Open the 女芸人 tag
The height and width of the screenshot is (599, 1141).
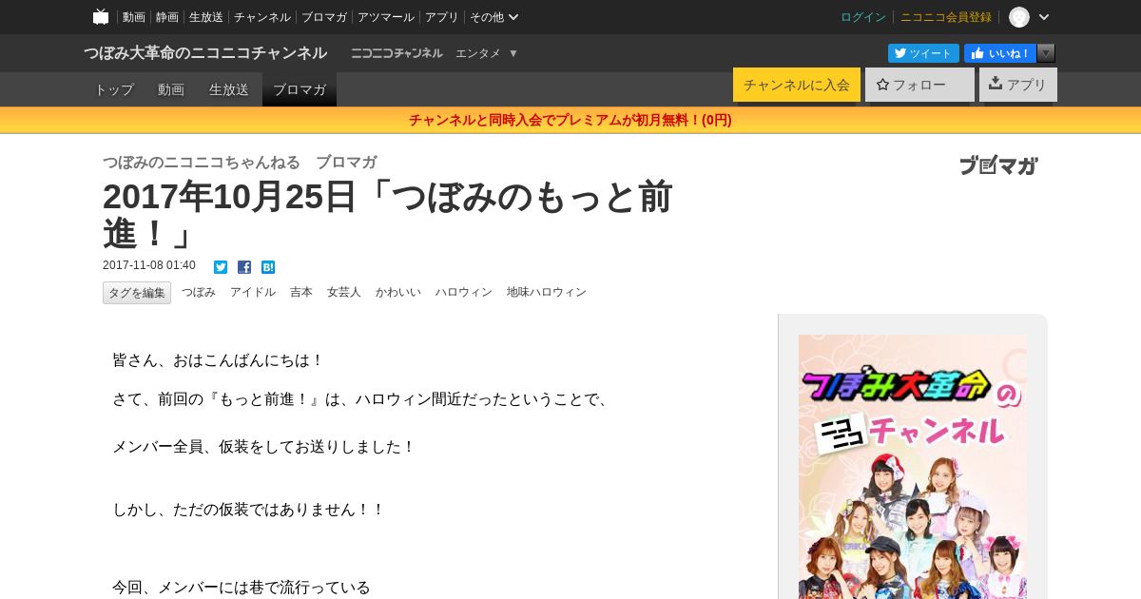344,292
